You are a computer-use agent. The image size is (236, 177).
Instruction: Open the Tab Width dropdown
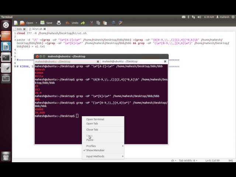(188, 161)
